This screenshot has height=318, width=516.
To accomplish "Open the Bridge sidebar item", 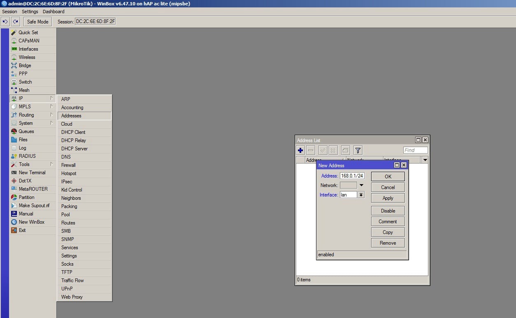I will [x=25, y=65].
